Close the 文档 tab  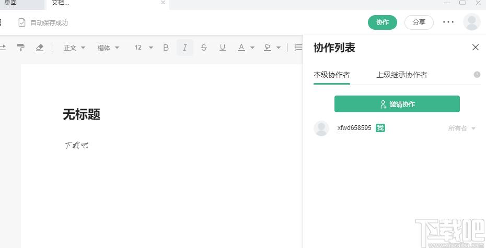coord(163,3)
